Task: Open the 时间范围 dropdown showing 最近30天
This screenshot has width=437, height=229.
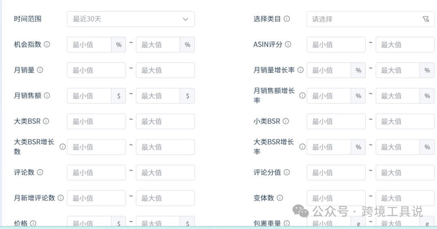Action: [131, 19]
